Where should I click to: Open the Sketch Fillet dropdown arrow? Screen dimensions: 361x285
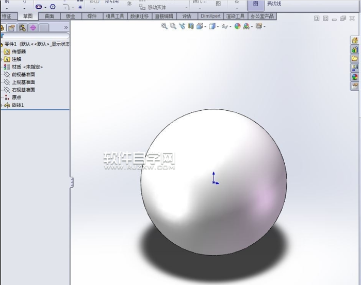[x=73, y=8]
